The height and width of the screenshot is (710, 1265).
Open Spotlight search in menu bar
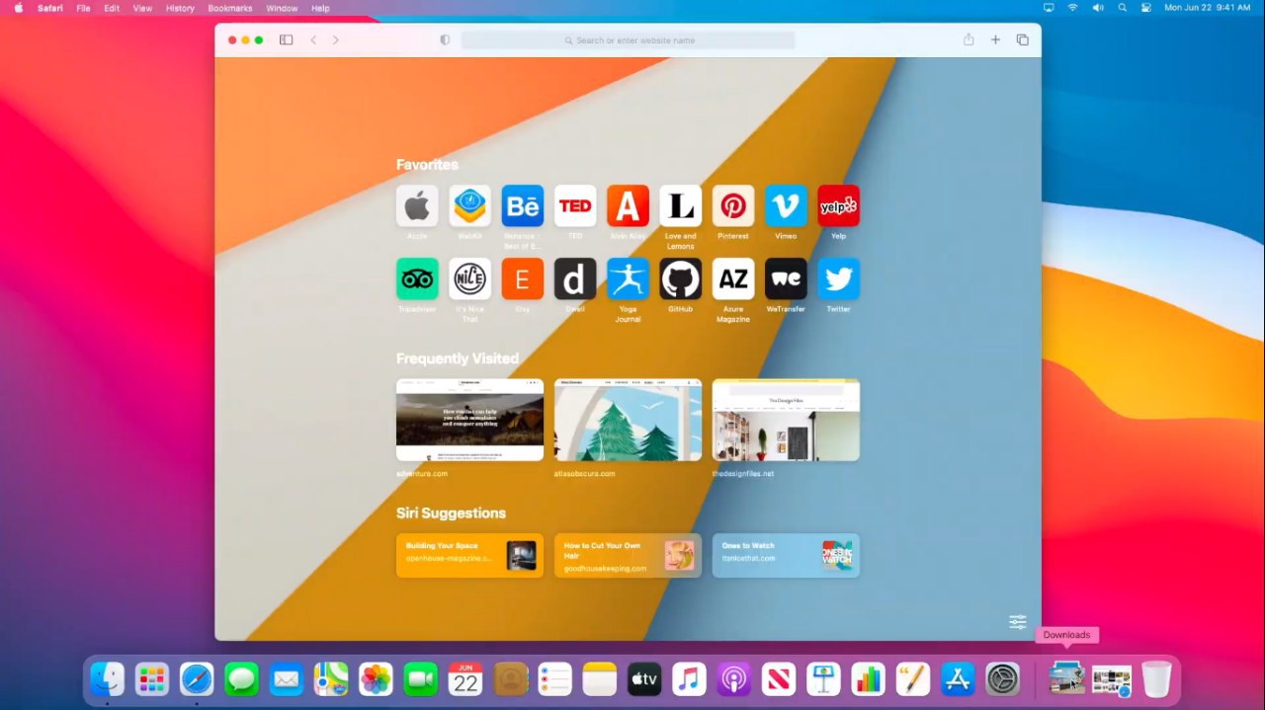pos(1122,8)
